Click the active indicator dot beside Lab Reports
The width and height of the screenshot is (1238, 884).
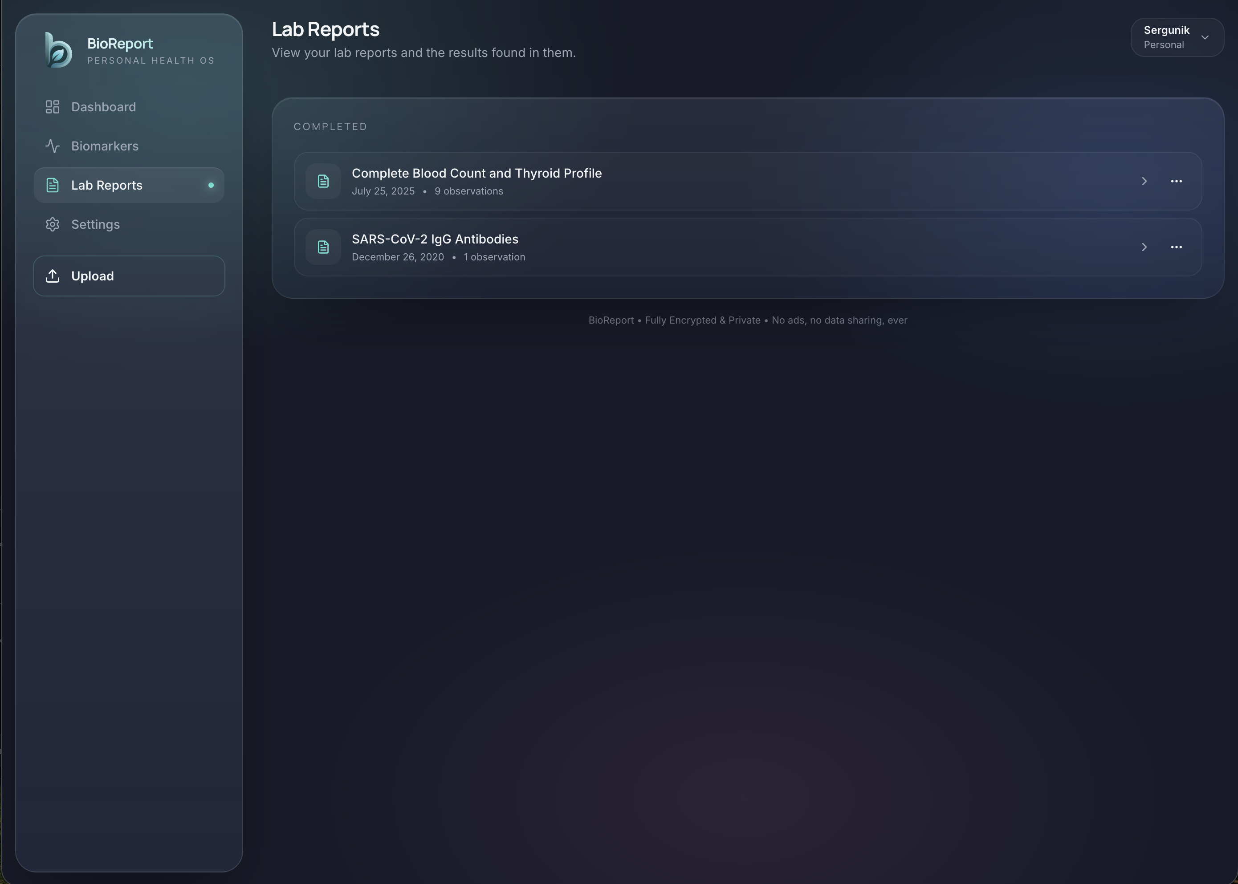[x=211, y=185]
